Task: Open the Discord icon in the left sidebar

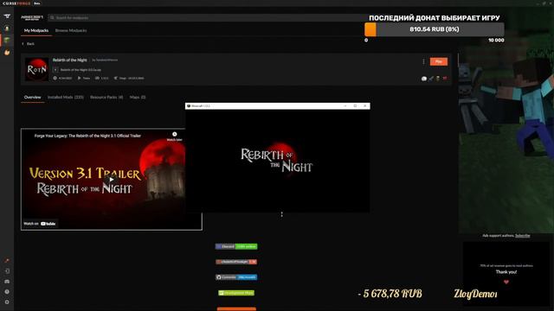Action: coord(7,282)
